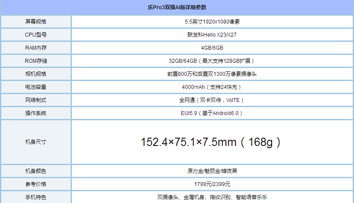The width and height of the screenshot is (354, 203).
Task: Select the ROM存储 label cell
Action: (36, 61)
